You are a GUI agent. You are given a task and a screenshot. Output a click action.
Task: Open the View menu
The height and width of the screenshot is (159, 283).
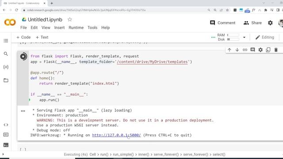46,27
